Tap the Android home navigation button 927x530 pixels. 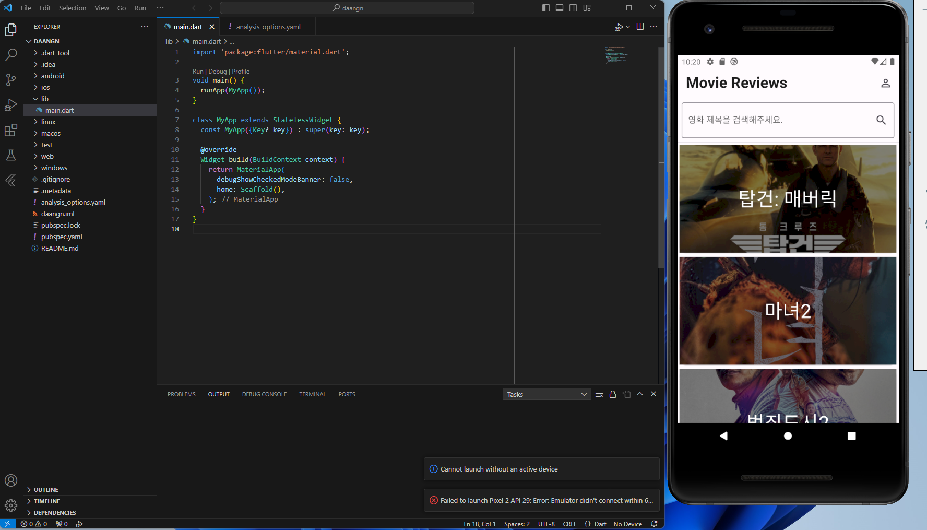click(788, 436)
